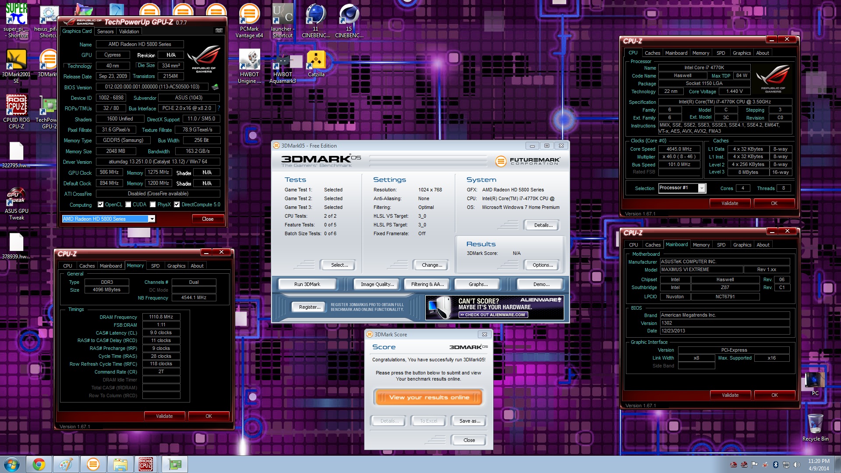Viewport: 841px width, 473px height.
Task: Open the Catzilla desktop icon
Action: click(316, 64)
